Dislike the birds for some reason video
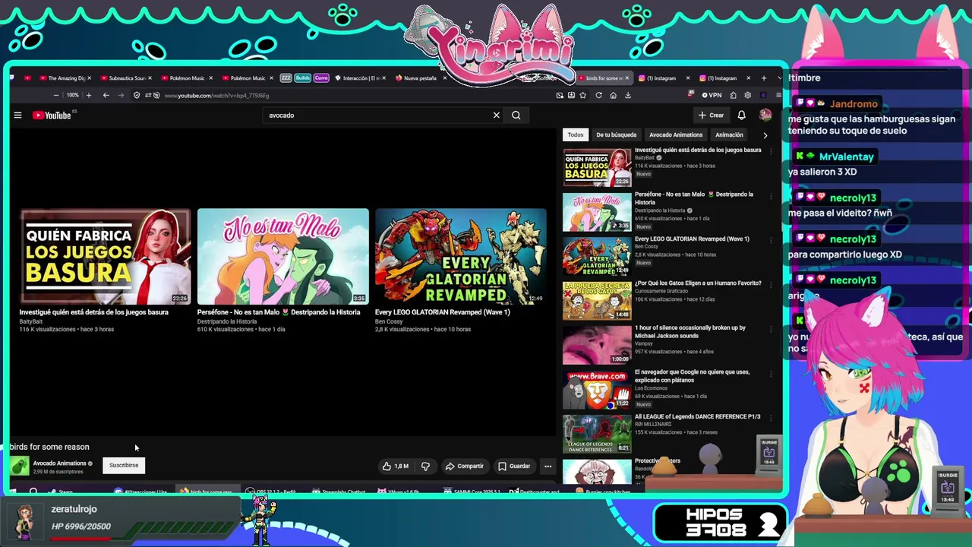This screenshot has height=547, width=972. [425, 466]
